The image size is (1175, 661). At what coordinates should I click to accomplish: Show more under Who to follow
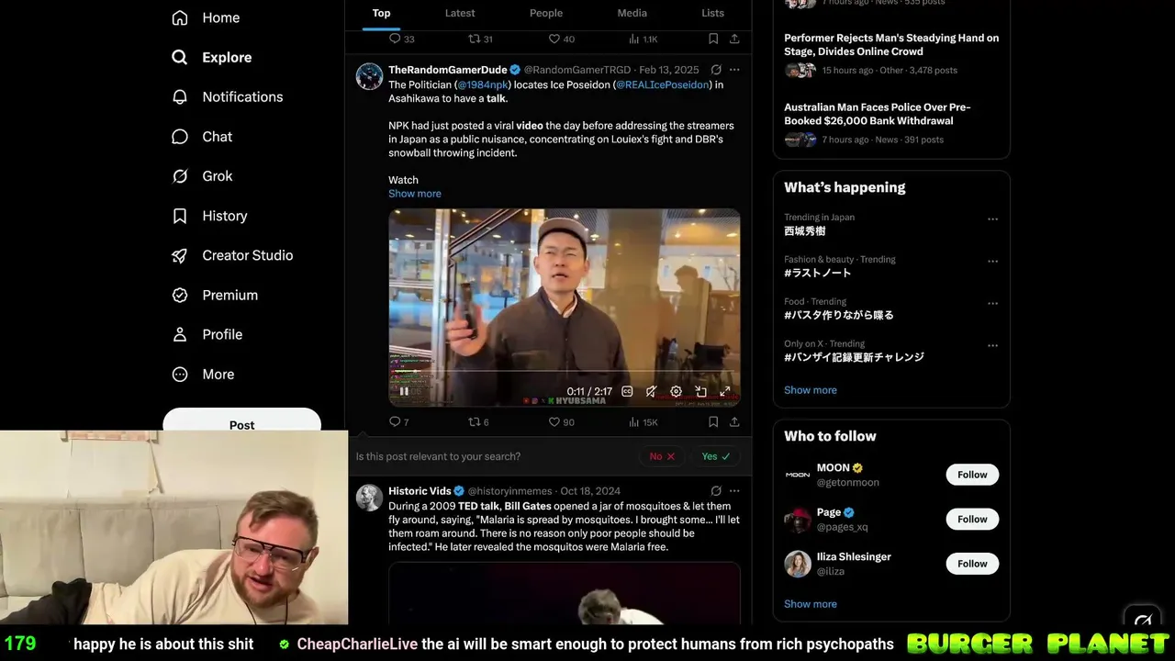(x=811, y=604)
